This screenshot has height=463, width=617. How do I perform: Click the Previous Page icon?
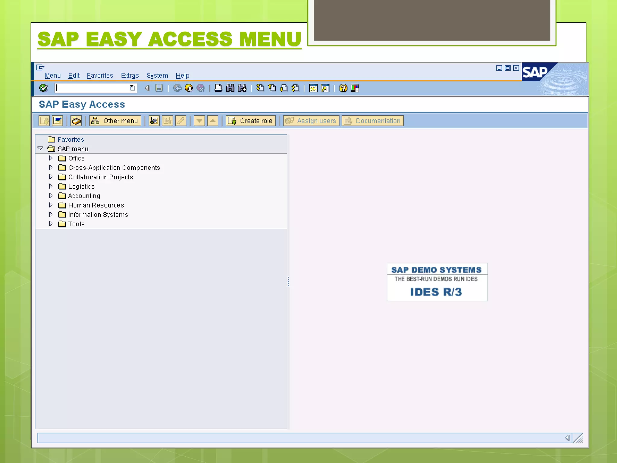point(272,88)
